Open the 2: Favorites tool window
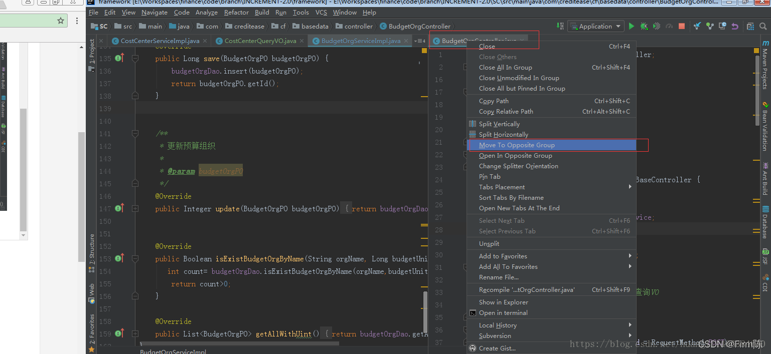 pos(92,333)
